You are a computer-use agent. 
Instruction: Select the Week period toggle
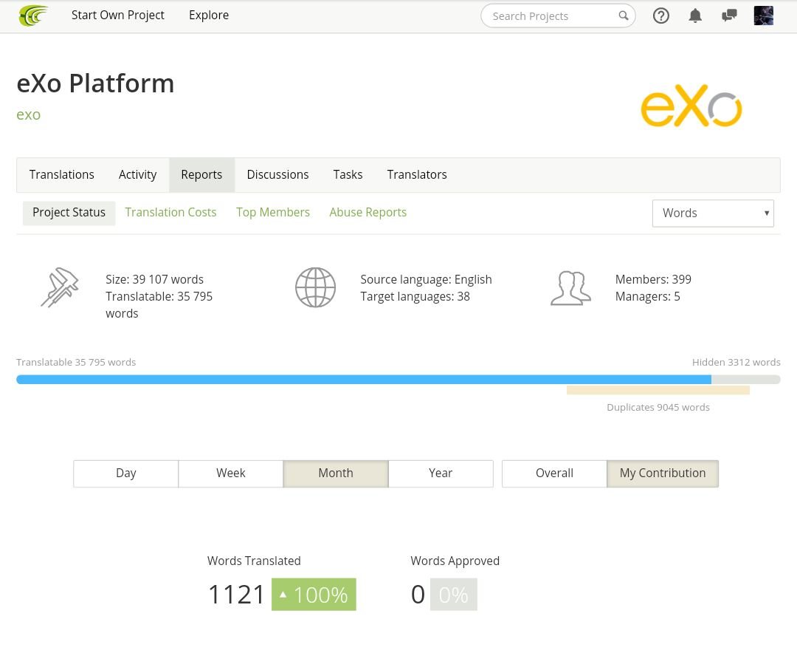point(231,473)
